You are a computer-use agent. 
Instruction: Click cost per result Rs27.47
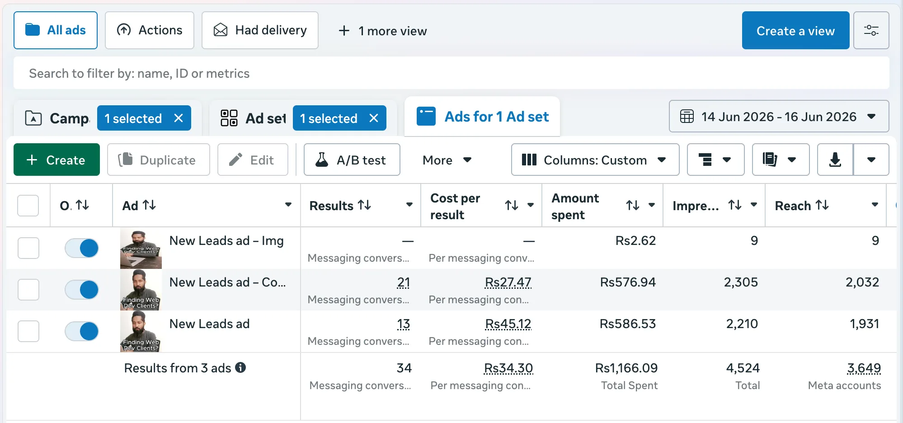tap(508, 282)
